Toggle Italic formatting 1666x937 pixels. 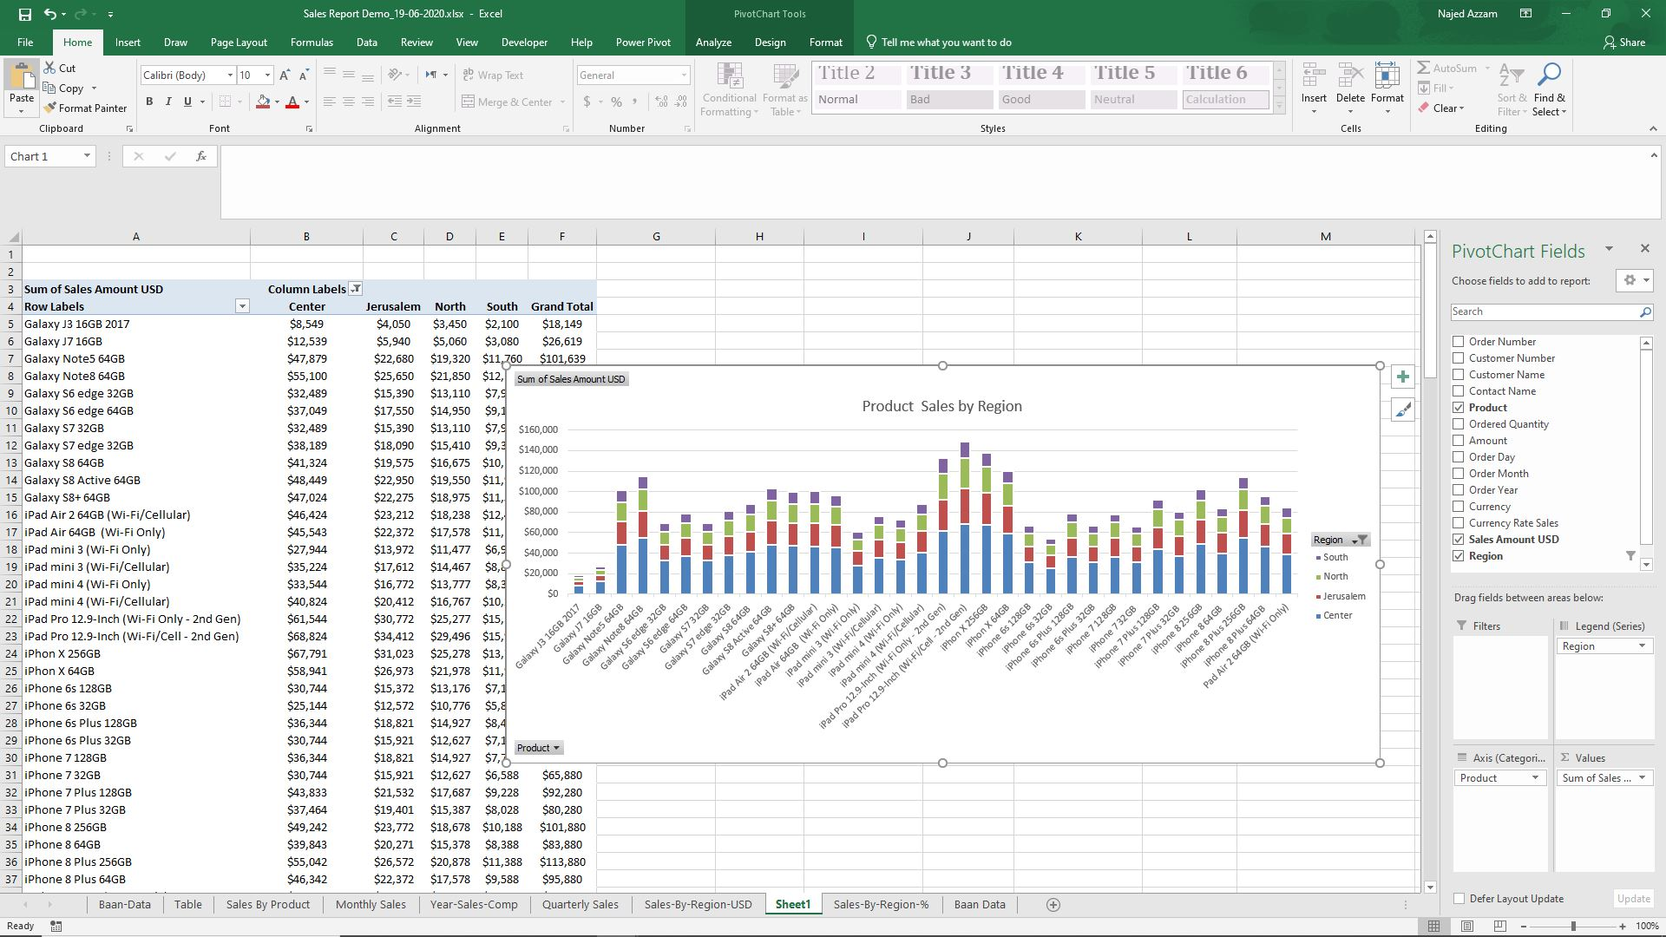(x=168, y=102)
